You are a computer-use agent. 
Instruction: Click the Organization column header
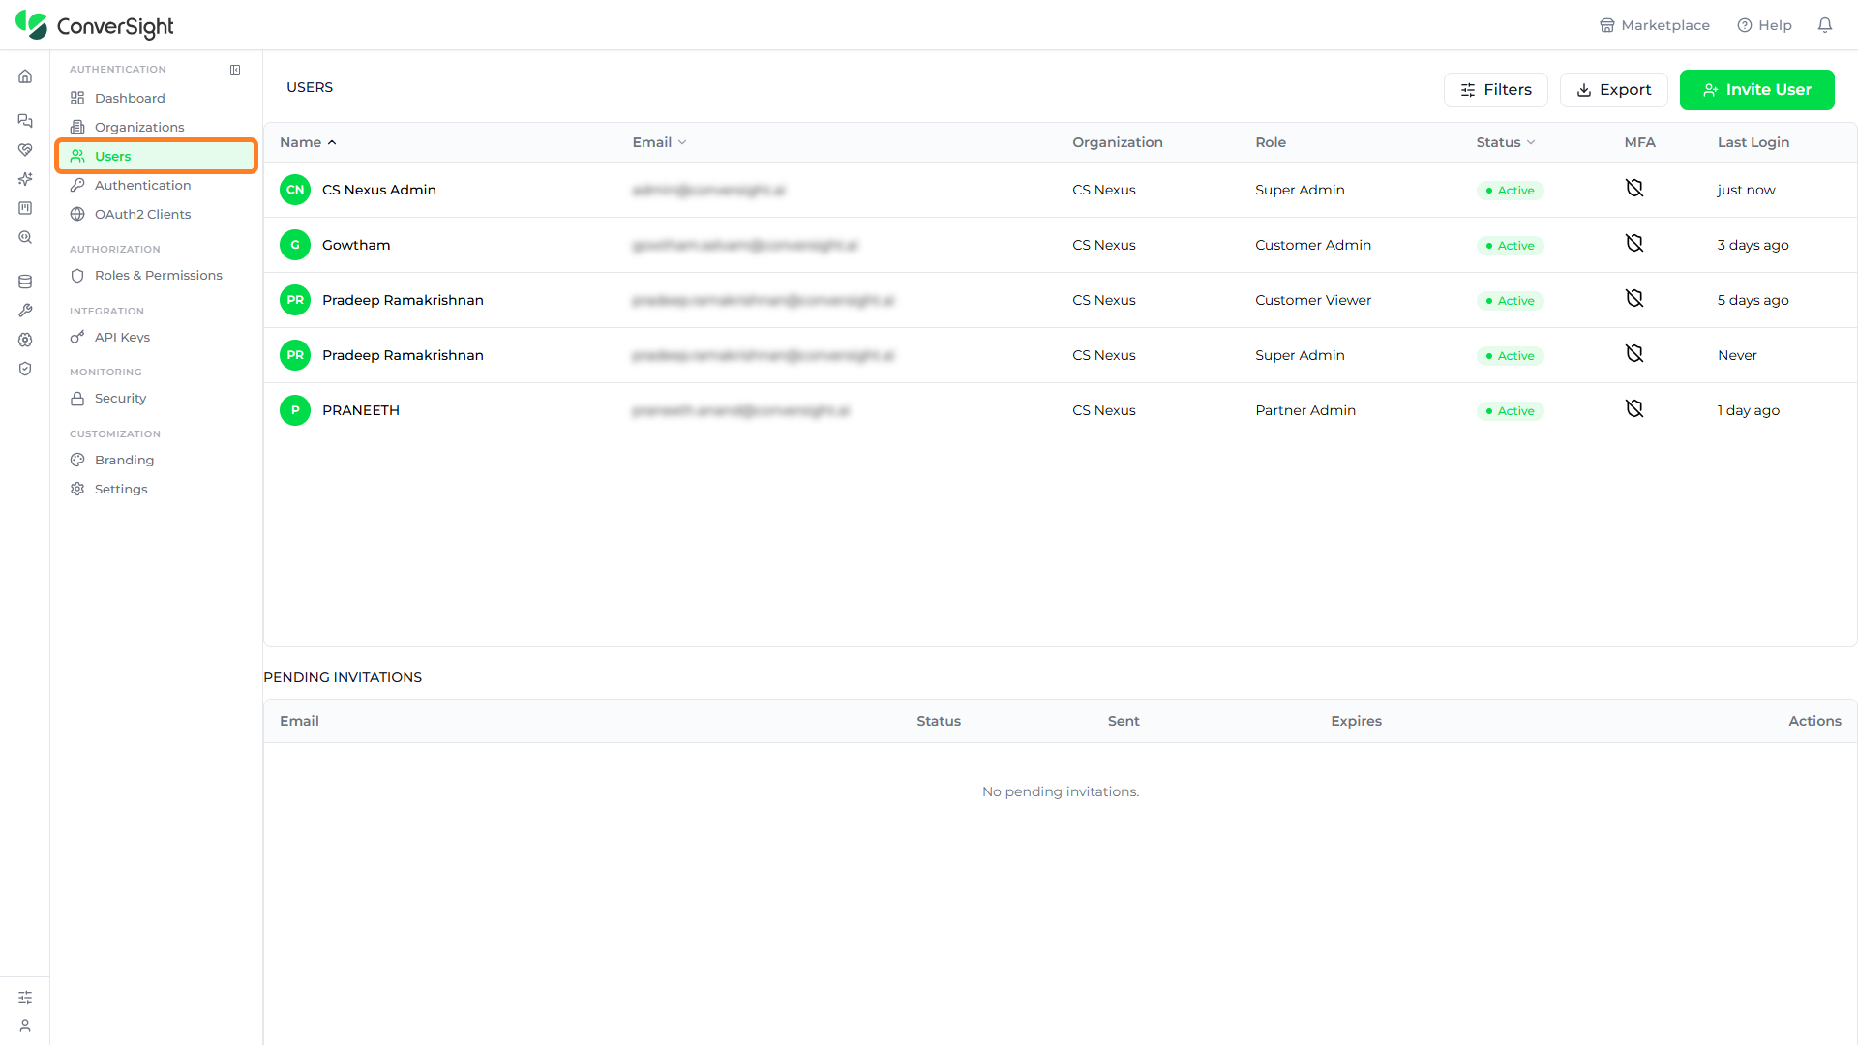click(1118, 142)
